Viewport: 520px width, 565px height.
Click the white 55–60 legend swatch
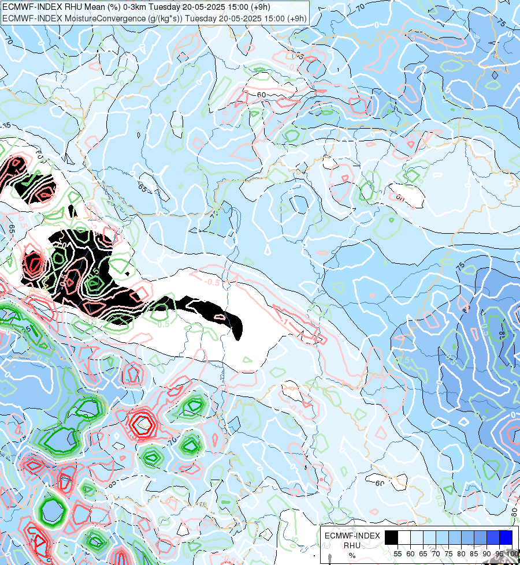[404, 537]
